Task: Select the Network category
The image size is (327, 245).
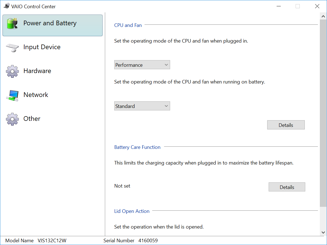Action: click(53, 95)
